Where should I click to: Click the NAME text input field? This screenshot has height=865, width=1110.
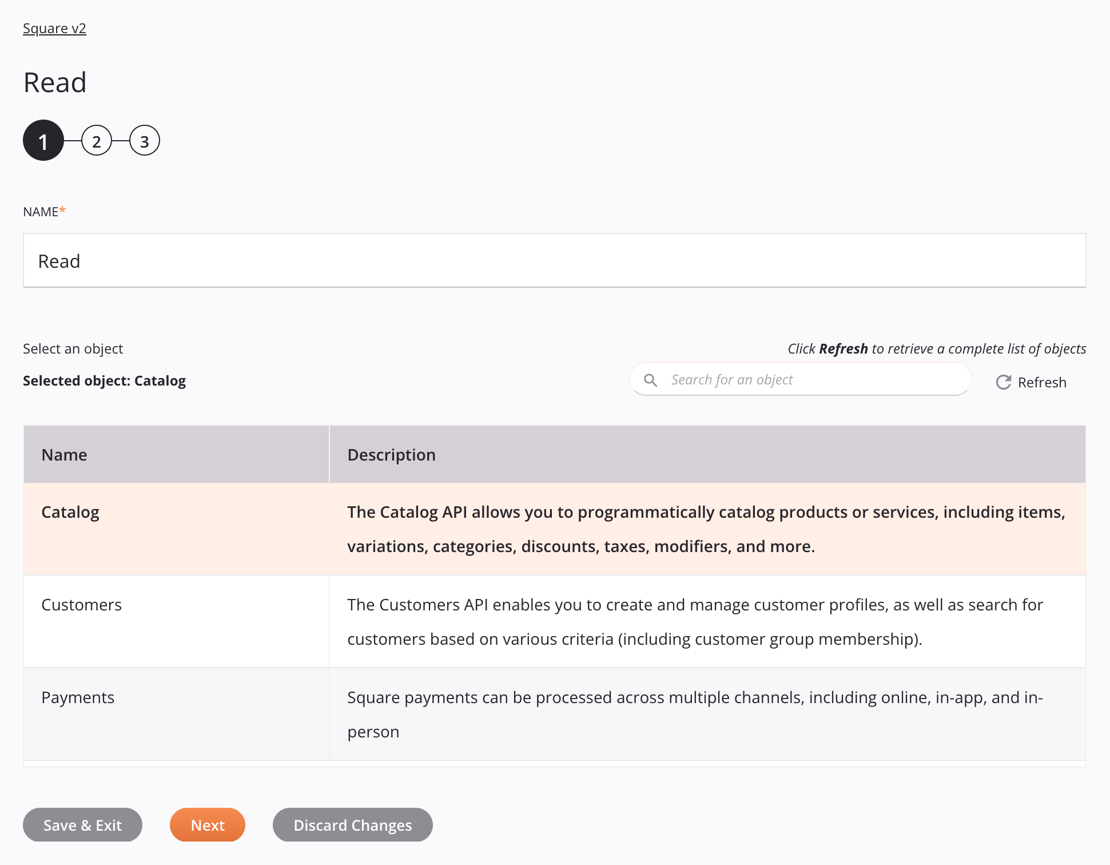point(555,260)
